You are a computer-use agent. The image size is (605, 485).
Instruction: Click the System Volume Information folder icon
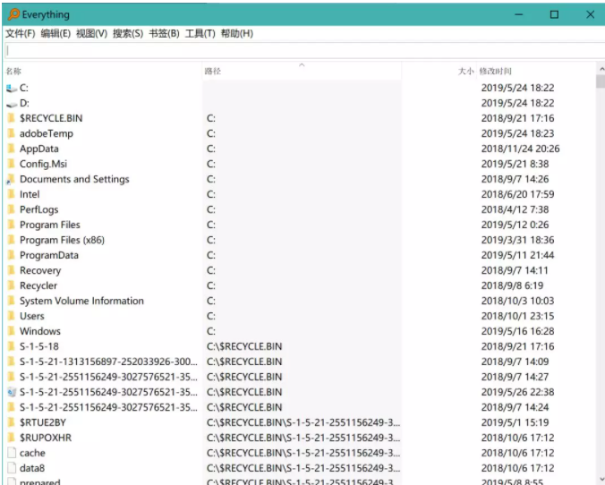[12, 301]
